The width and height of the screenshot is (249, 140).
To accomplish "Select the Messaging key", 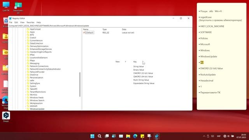I will (x=35, y=63).
